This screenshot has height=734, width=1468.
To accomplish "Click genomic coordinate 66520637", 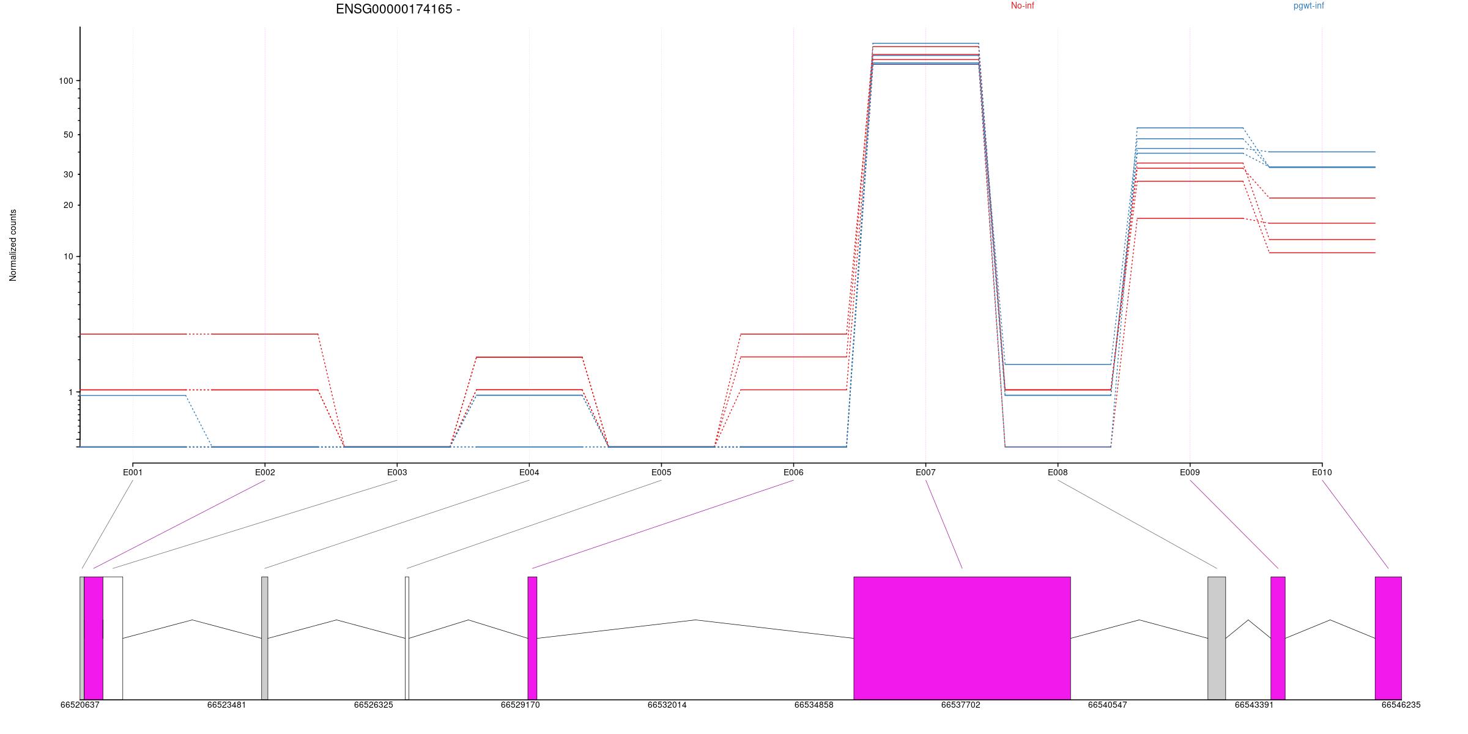I will coord(80,705).
